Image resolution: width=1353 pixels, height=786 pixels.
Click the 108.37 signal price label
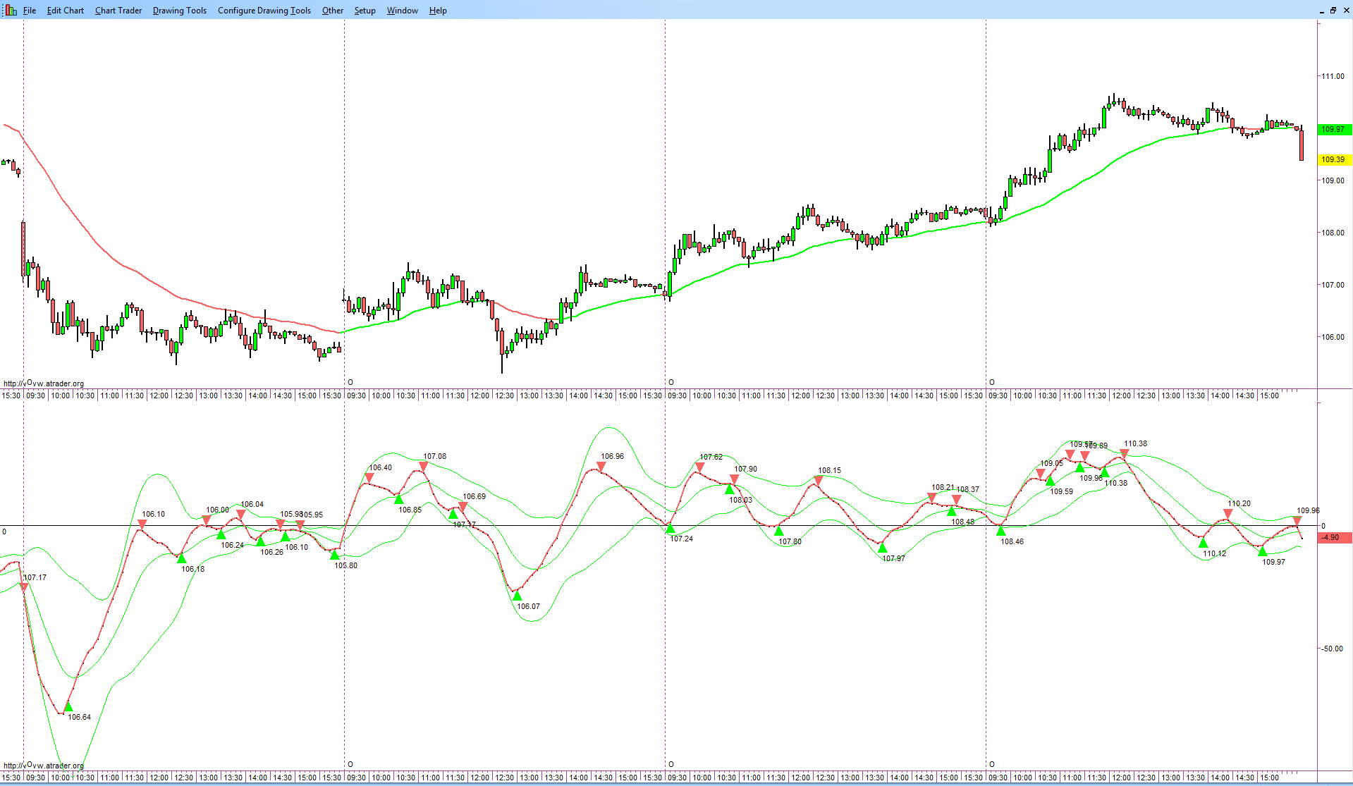tap(969, 489)
